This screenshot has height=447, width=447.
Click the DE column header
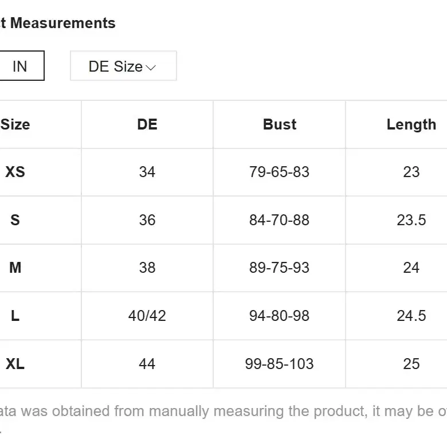(147, 124)
